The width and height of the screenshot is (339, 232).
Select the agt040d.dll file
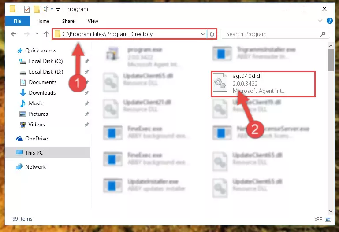263,84
